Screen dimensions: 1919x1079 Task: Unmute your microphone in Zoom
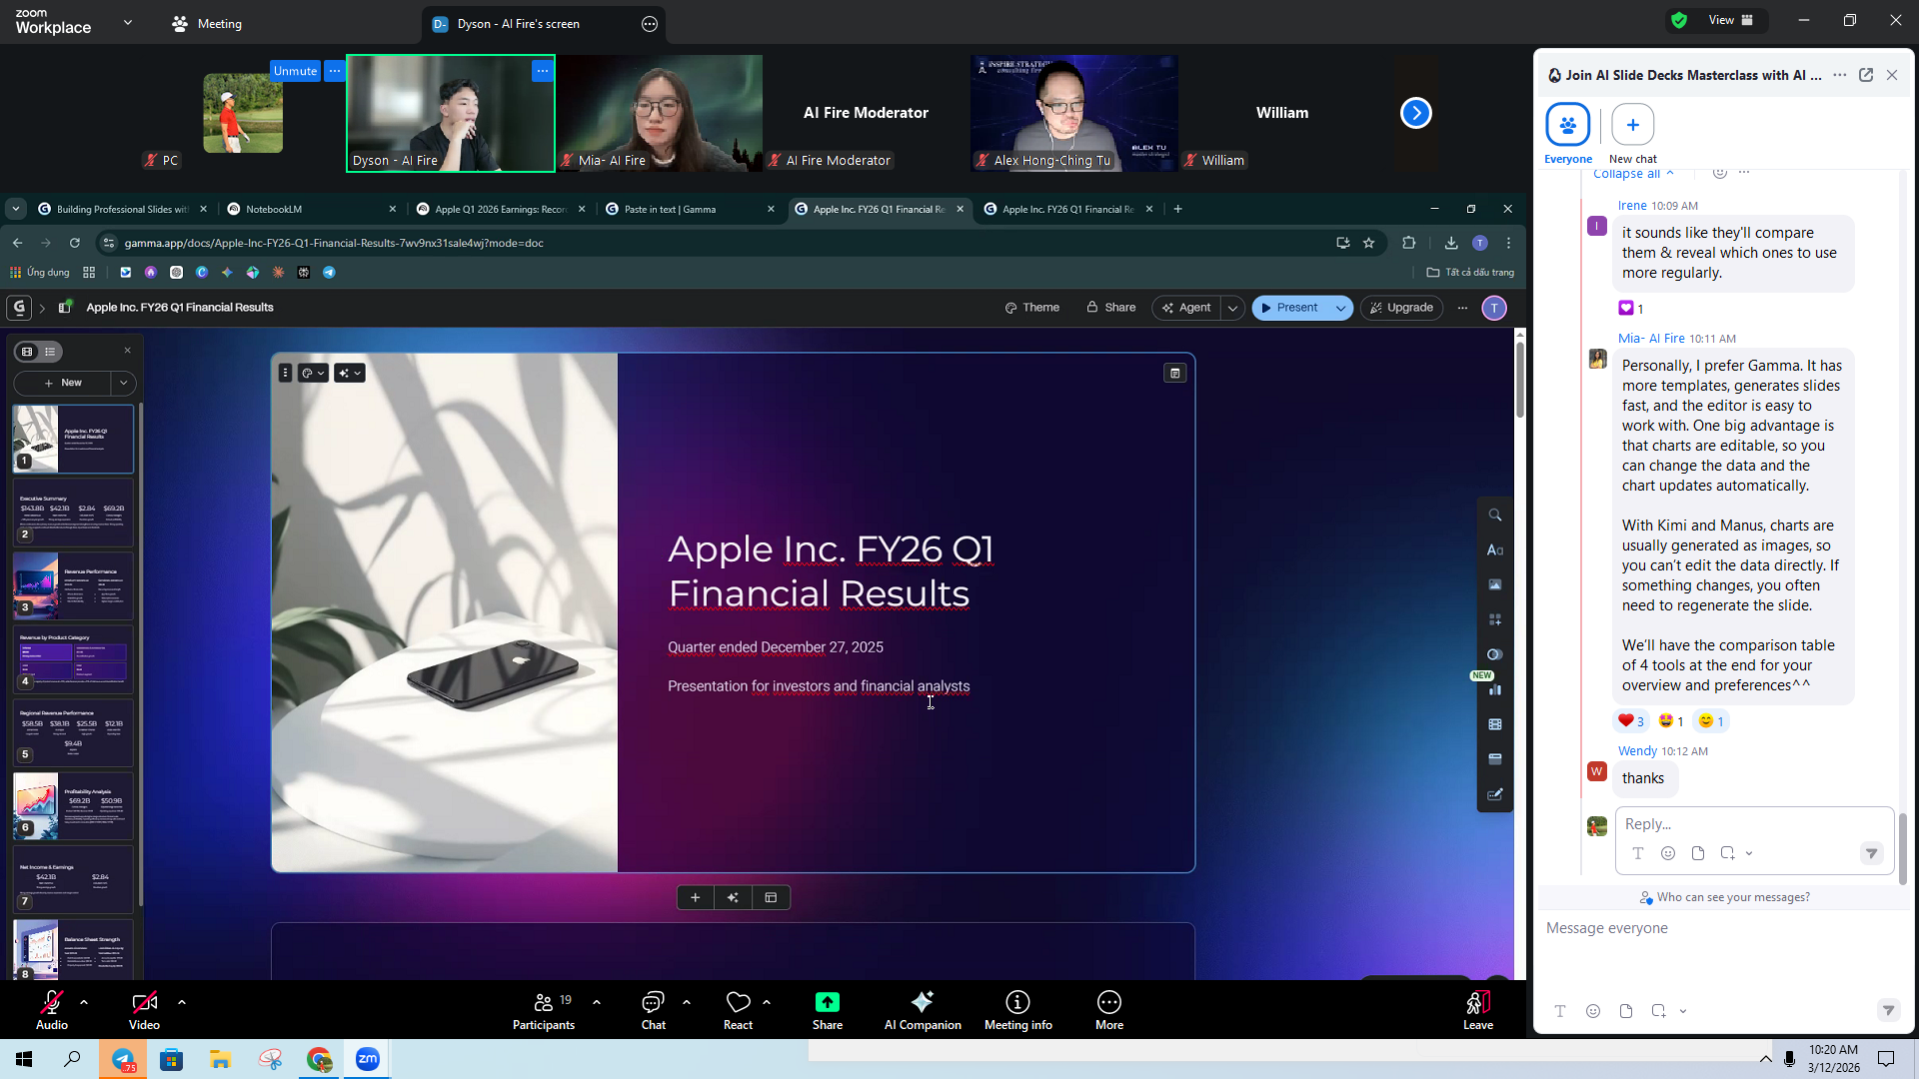point(295,70)
